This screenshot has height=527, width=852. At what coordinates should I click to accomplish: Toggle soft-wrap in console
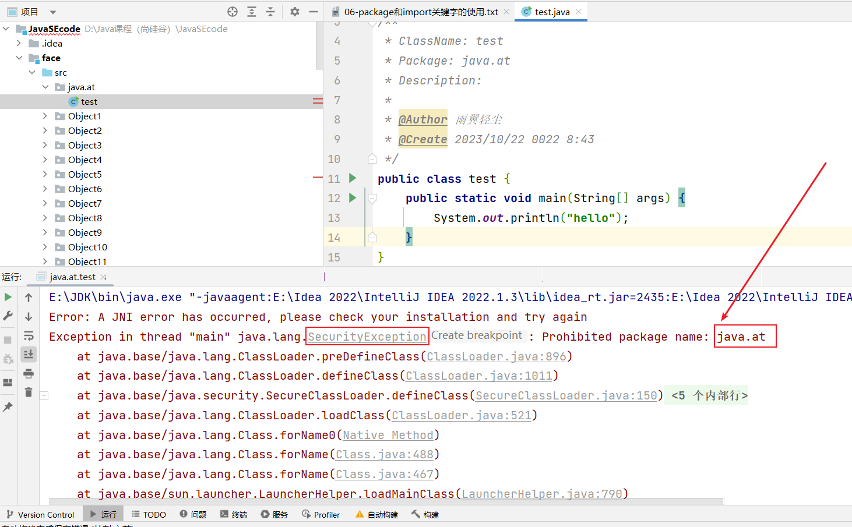(29, 335)
